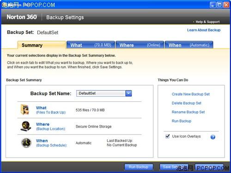Open the Learn About Backup link

pos(204,30)
